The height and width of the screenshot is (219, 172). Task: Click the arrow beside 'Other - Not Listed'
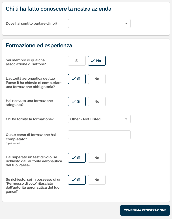click(x=126, y=119)
